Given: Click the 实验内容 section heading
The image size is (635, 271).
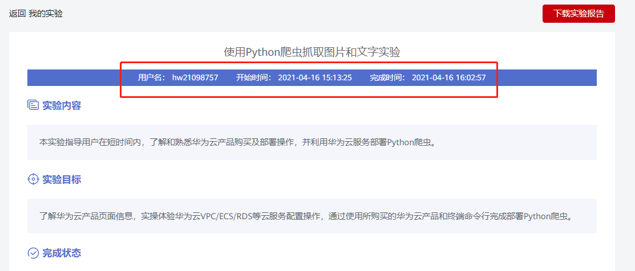Looking at the screenshot, I should click(x=62, y=106).
